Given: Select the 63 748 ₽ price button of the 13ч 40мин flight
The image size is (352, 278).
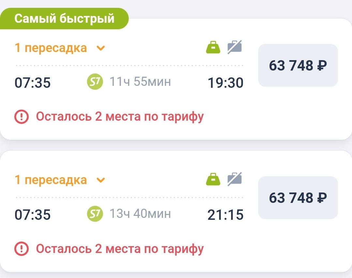Looking at the screenshot, I should pos(298,197).
